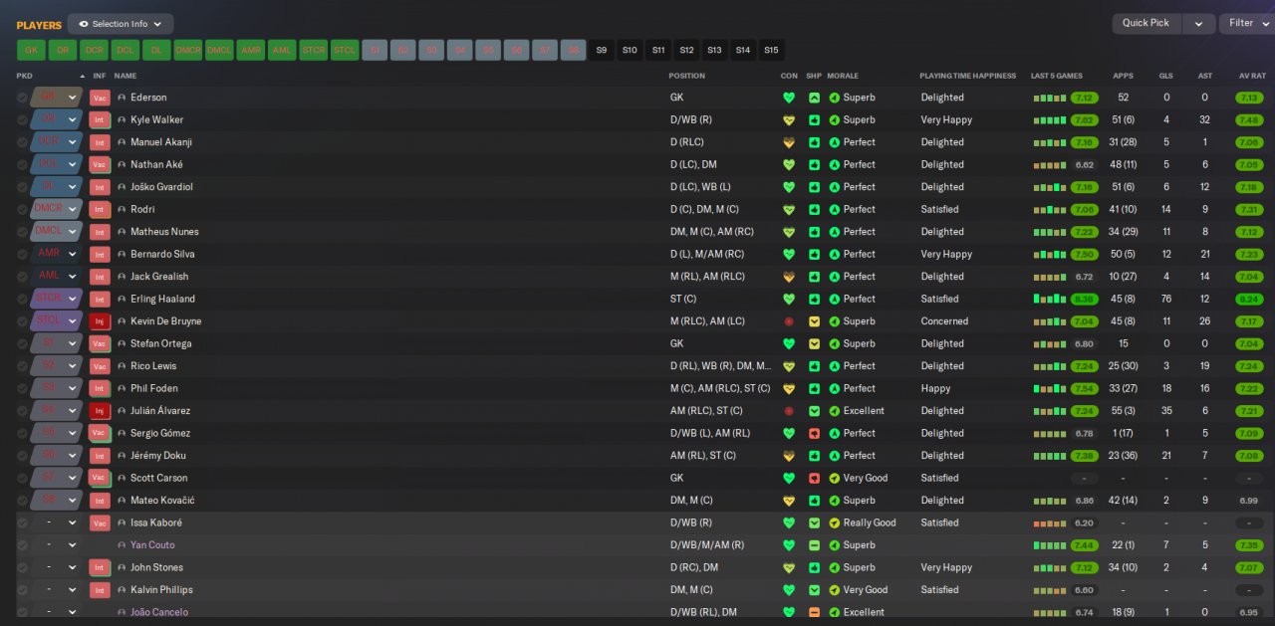The image size is (1275, 626).
Task: Click the Inj badge beside Julián Álvarez
Action: click(100, 411)
